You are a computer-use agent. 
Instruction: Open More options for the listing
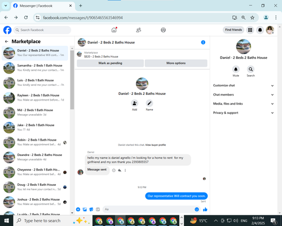[176, 63]
